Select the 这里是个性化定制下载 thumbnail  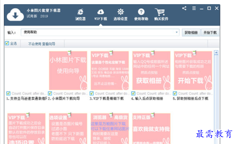point(110,70)
